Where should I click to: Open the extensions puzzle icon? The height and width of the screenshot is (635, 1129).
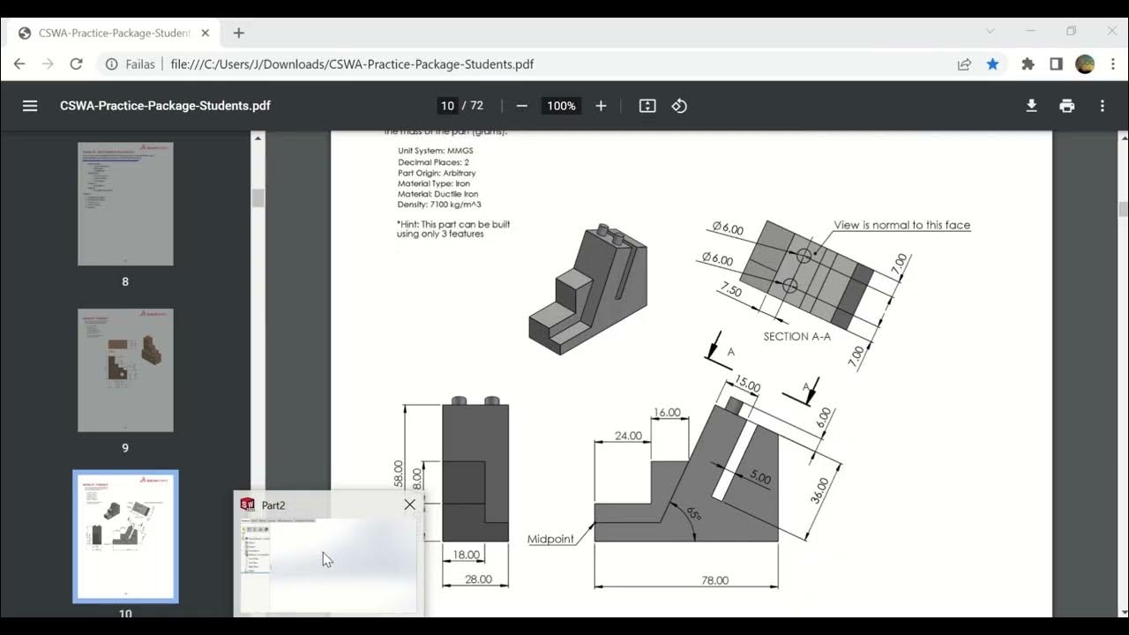point(1028,64)
